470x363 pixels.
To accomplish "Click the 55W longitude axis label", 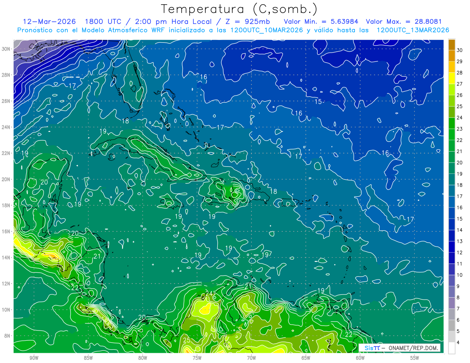I will (x=414, y=358).
